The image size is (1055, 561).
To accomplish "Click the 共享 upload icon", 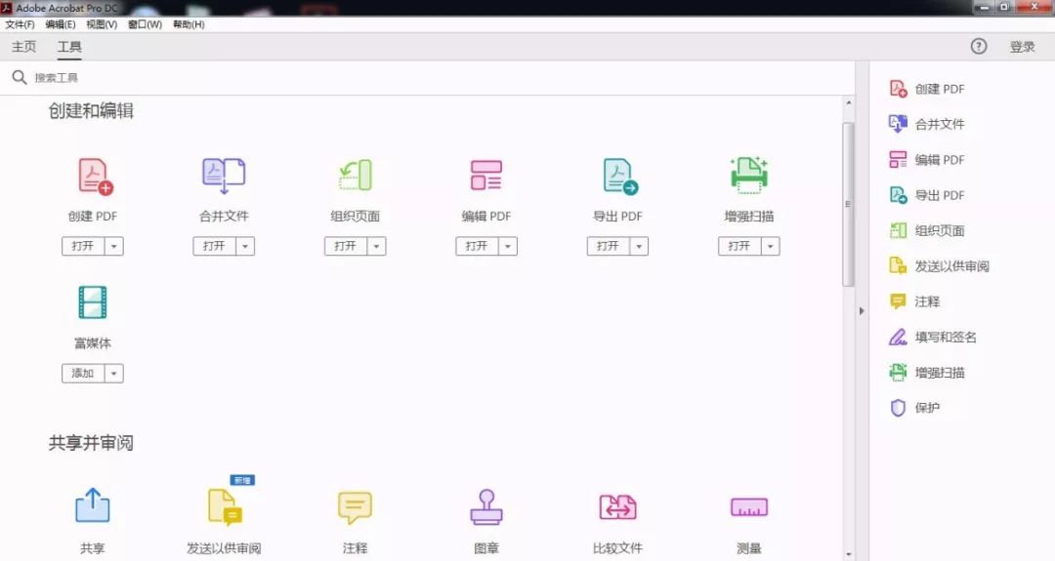I will coord(93,505).
